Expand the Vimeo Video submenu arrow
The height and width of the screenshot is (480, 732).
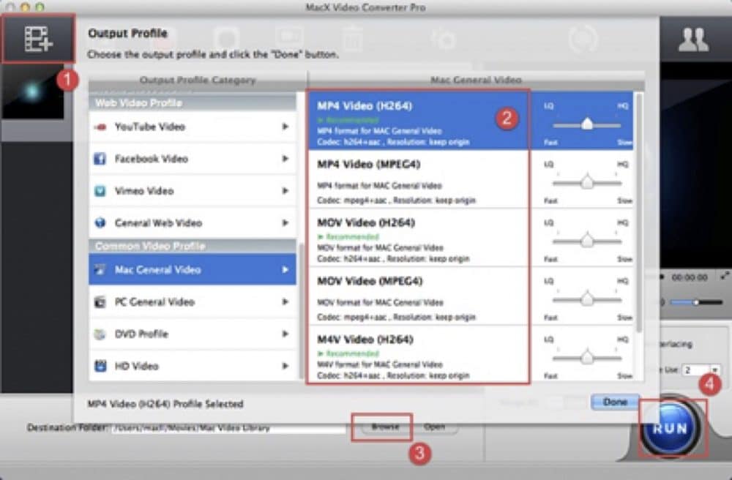coord(285,191)
